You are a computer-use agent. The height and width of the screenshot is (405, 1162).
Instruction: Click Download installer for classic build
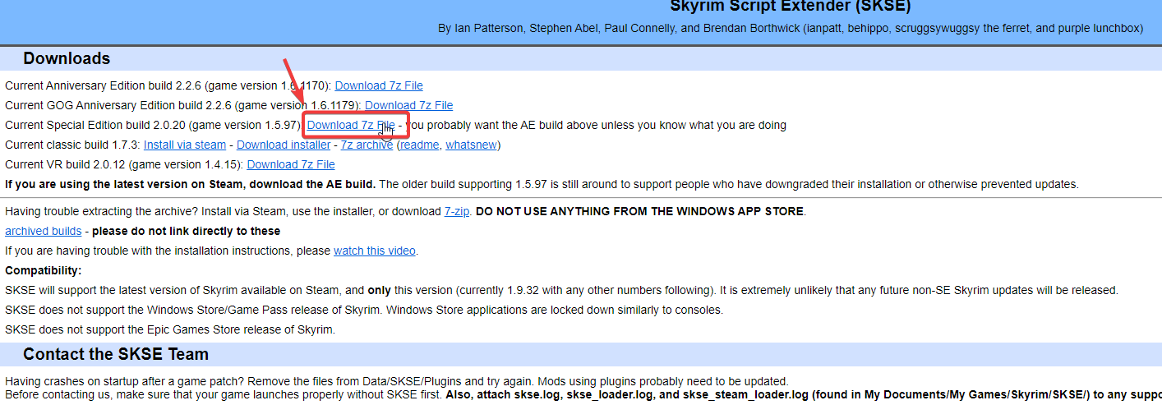point(284,145)
